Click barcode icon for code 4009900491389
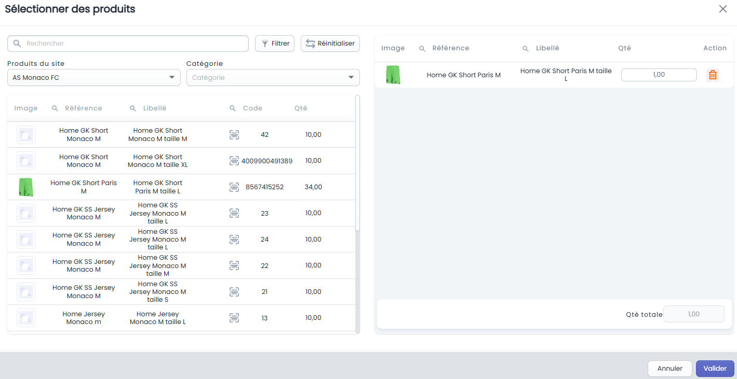Viewport: 737px width, 379px height. [x=234, y=161]
